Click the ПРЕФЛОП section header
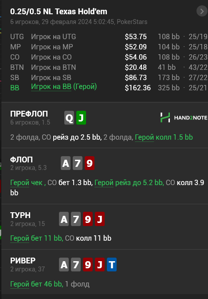 29,114
